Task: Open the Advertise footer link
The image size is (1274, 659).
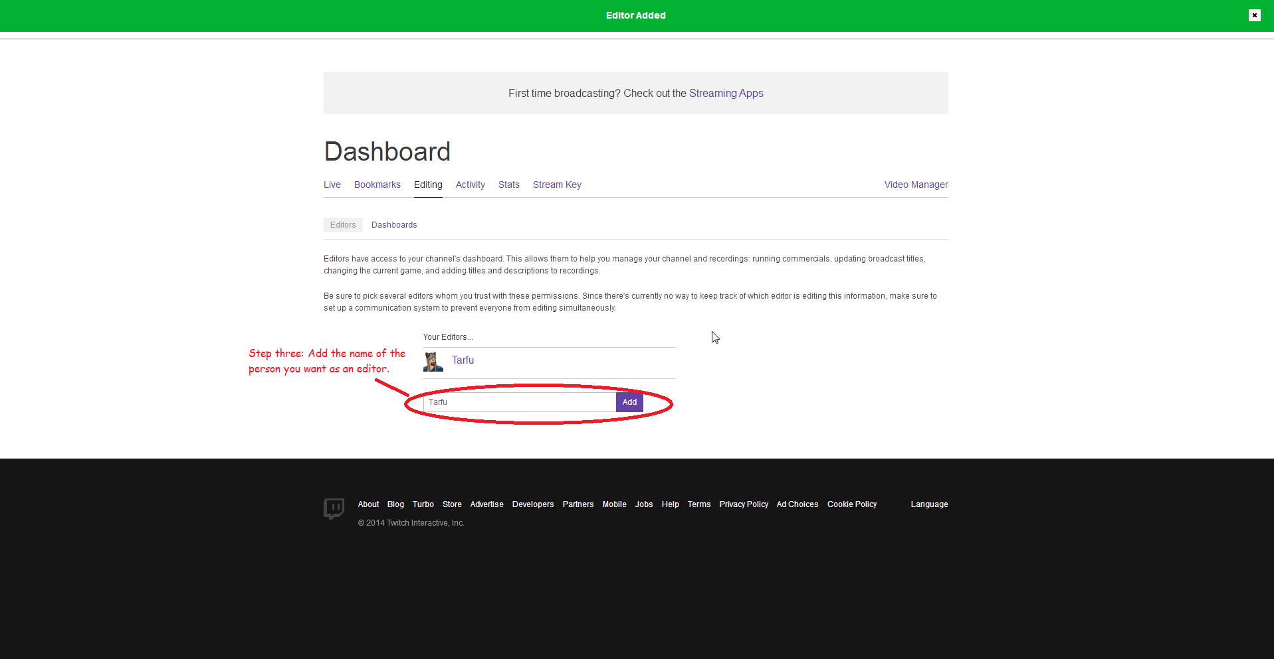Action: coord(486,504)
